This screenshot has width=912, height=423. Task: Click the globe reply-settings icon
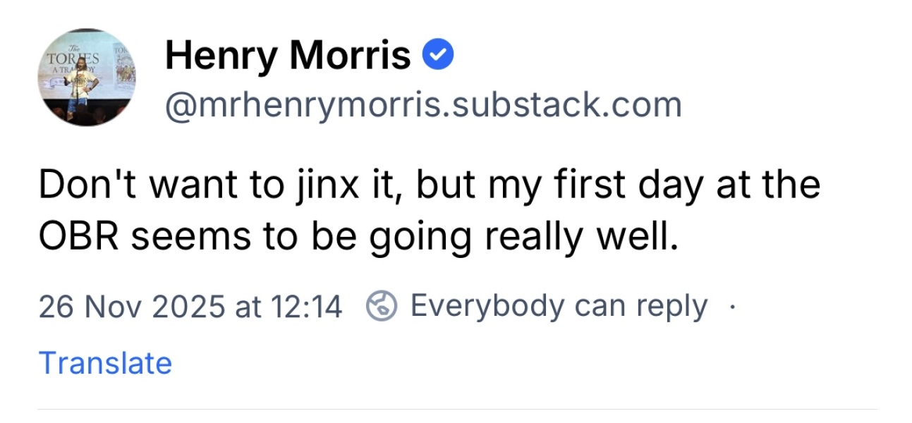[x=382, y=307]
